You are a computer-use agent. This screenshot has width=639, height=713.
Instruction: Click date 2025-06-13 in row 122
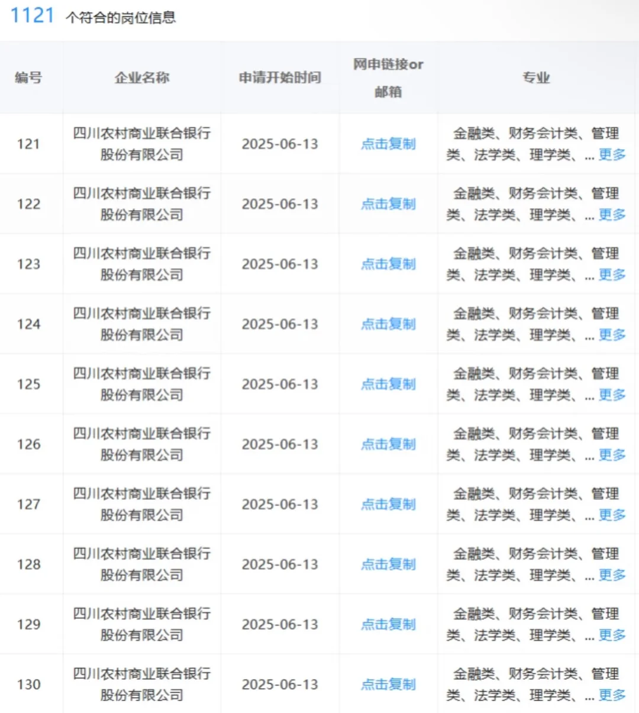280,204
